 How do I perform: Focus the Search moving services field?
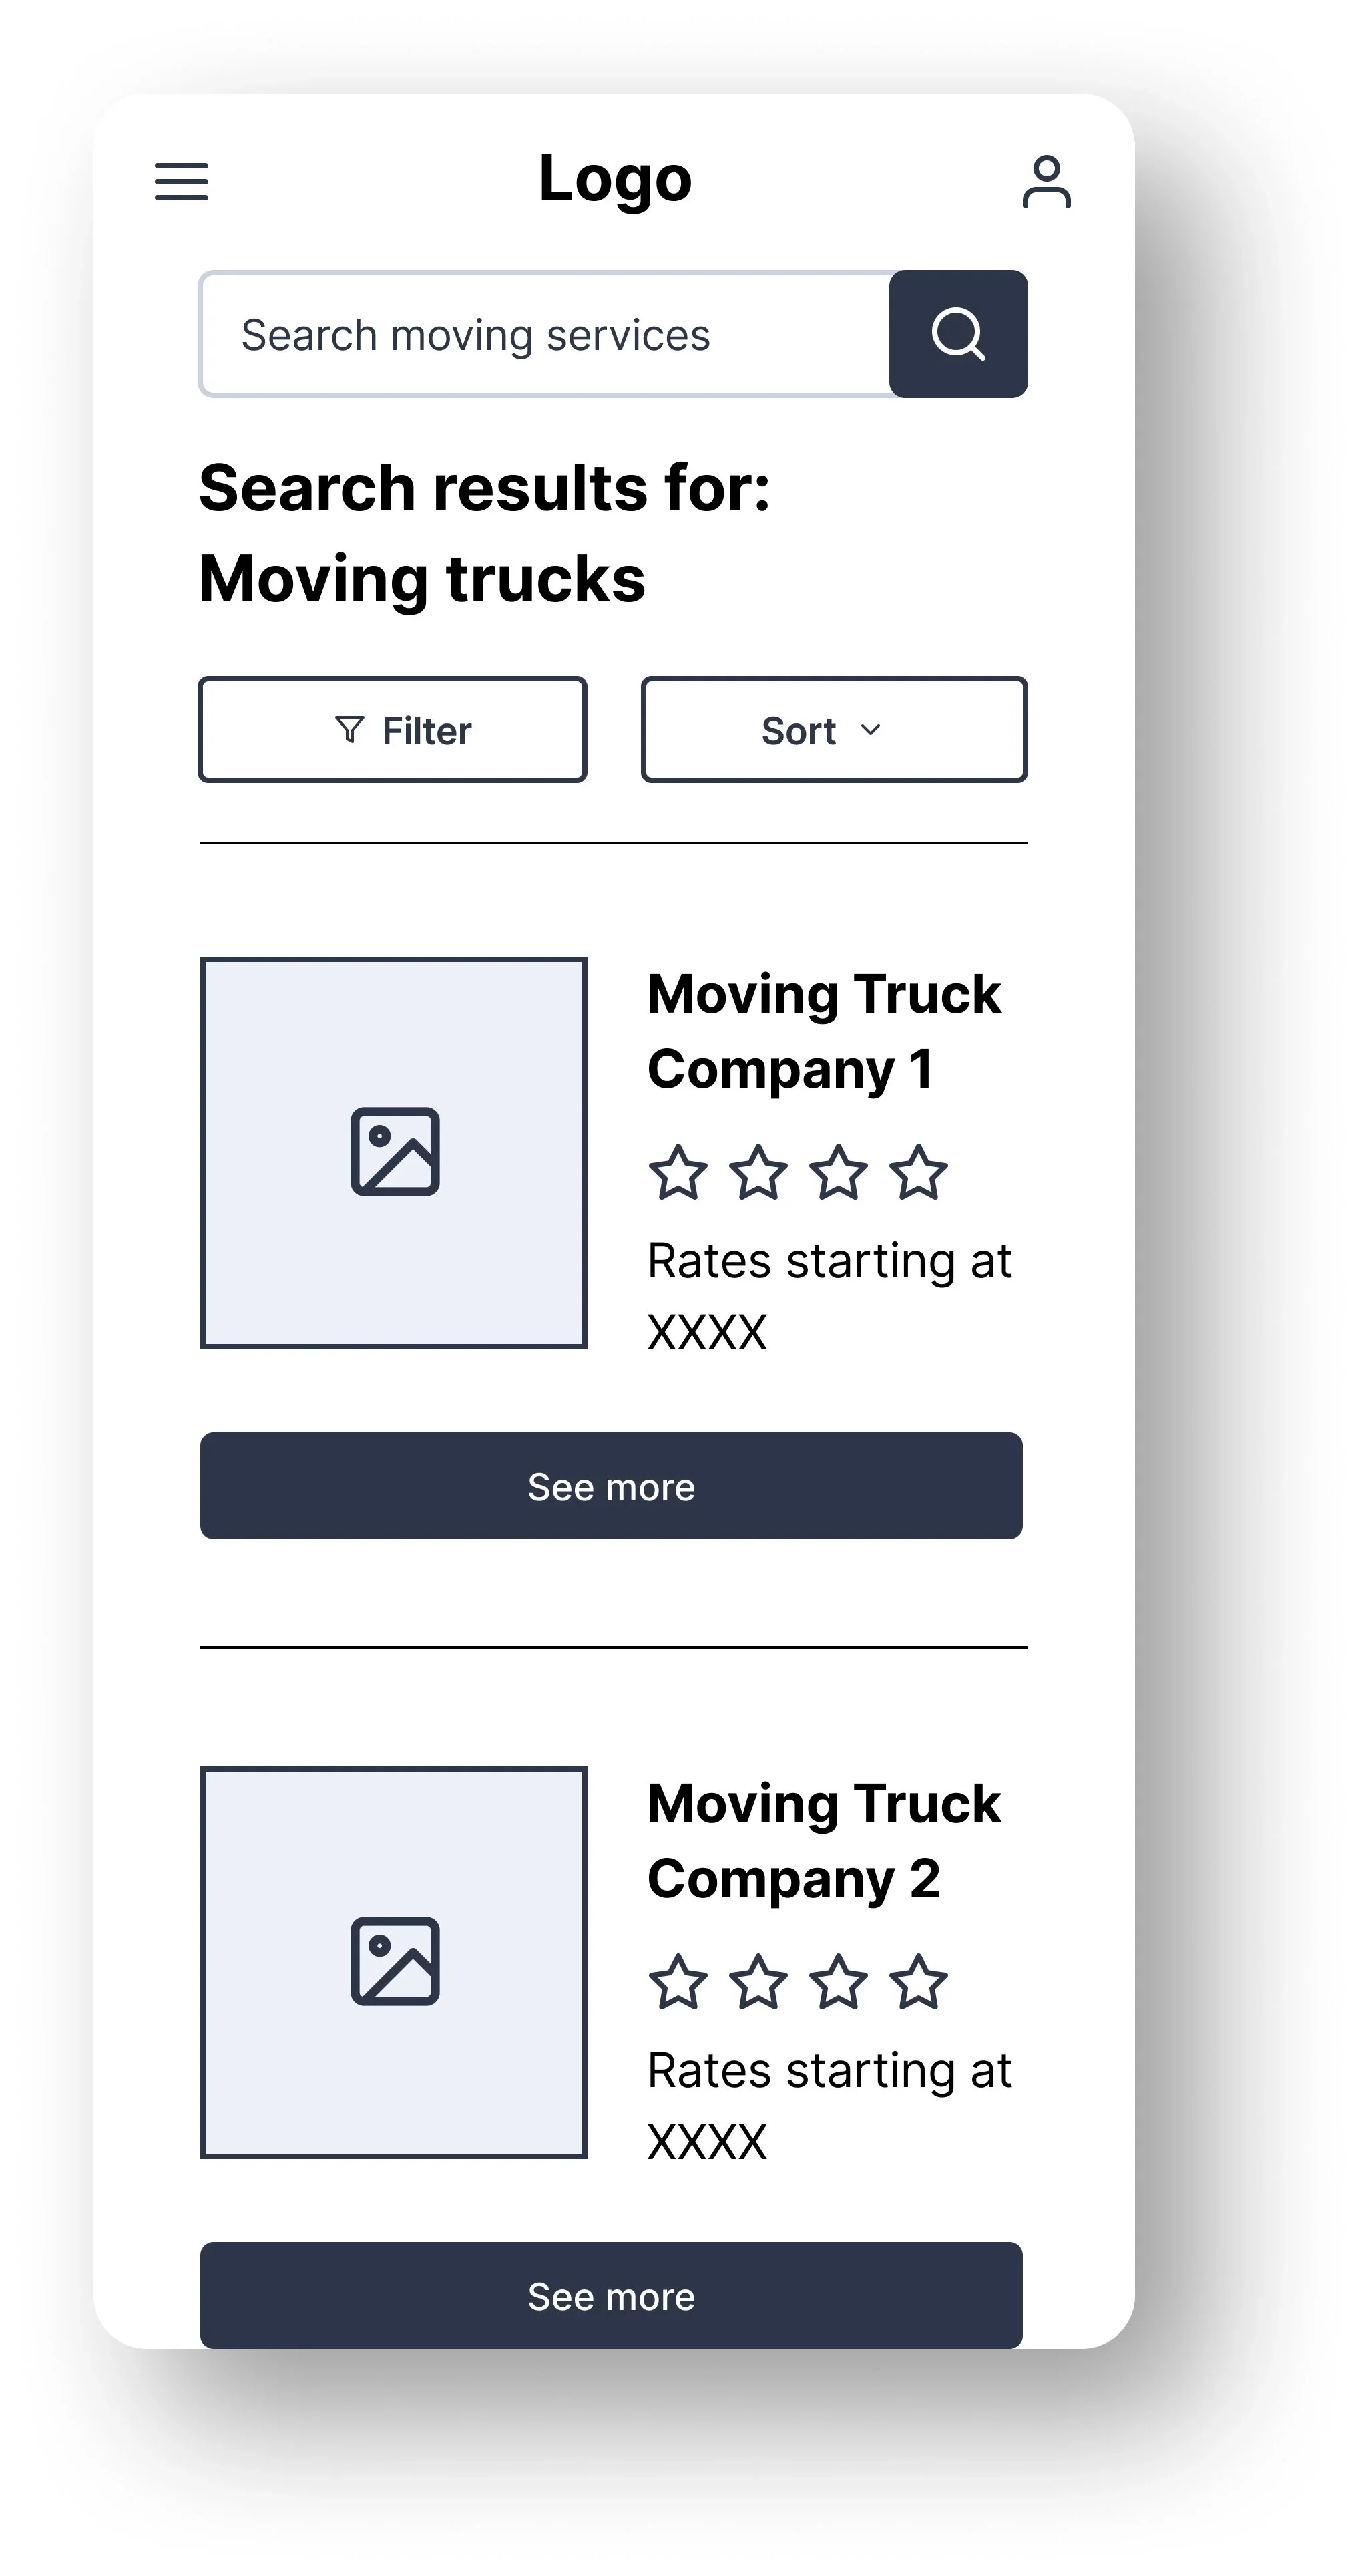click(545, 335)
